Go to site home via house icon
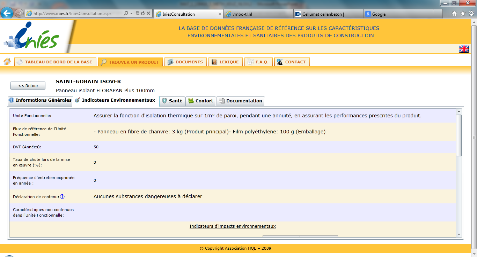 point(7,62)
